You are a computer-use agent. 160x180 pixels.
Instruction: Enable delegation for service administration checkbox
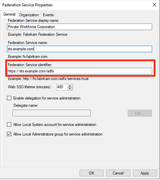pyautogui.click(x=9, y=98)
